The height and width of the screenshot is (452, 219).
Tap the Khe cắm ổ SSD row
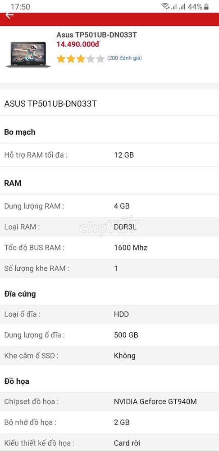109,355
